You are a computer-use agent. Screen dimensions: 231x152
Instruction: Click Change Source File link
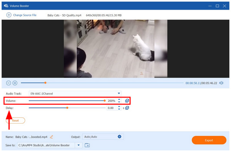(x=25, y=15)
